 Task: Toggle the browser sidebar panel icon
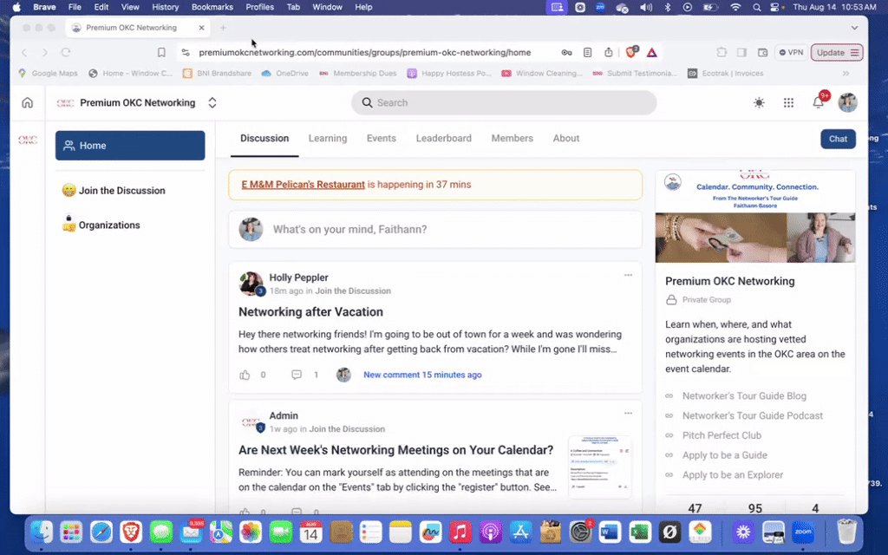point(741,52)
